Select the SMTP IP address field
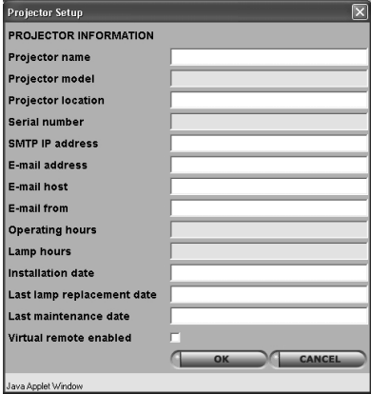This screenshot has width=371, height=394. click(x=269, y=144)
